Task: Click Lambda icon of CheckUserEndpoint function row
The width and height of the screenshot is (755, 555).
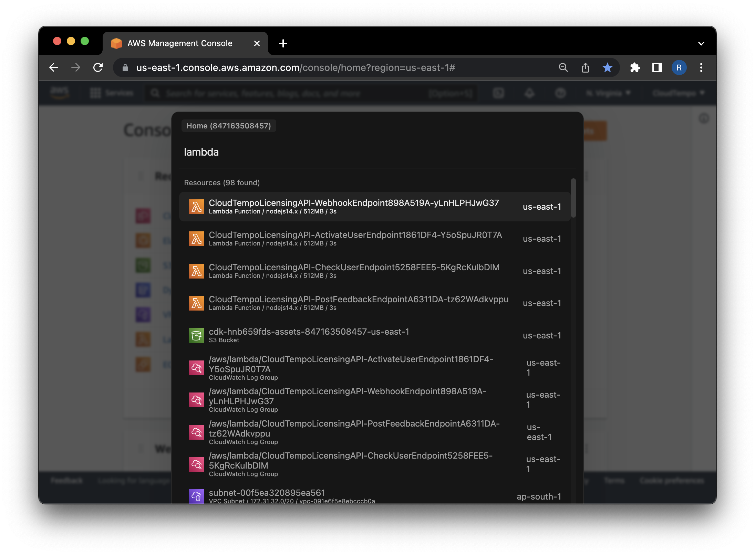Action: click(196, 271)
